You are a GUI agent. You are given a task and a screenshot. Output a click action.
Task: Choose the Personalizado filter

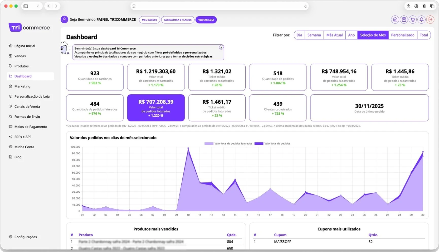(x=403, y=35)
